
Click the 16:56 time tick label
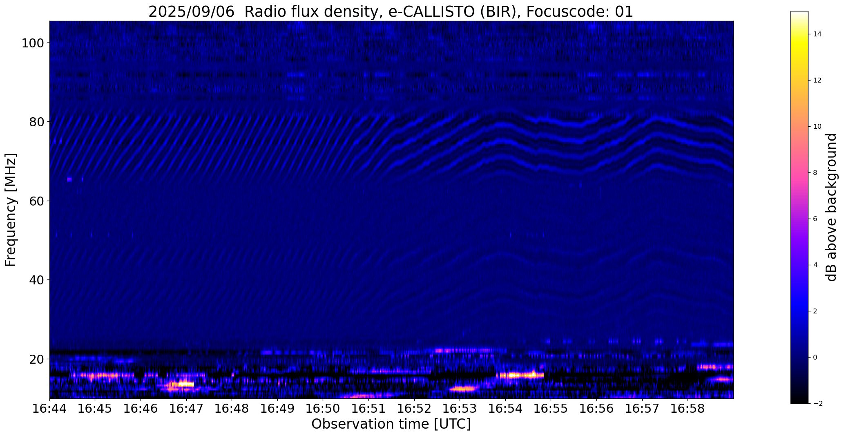(x=596, y=408)
